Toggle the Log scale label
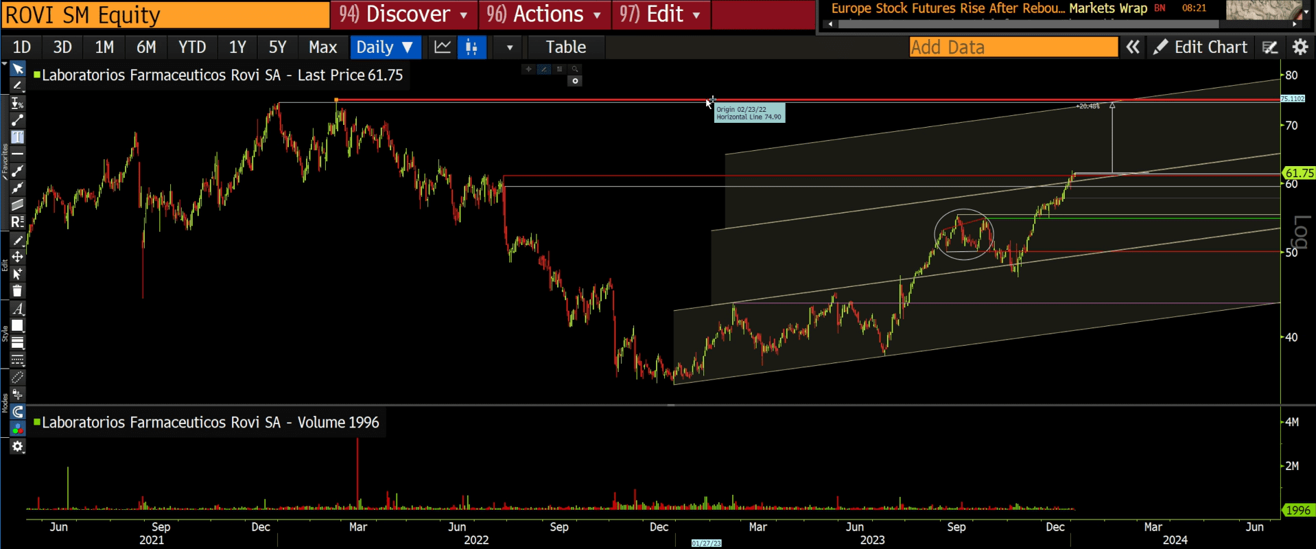This screenshot has height=549, width=1316. 1302,233
